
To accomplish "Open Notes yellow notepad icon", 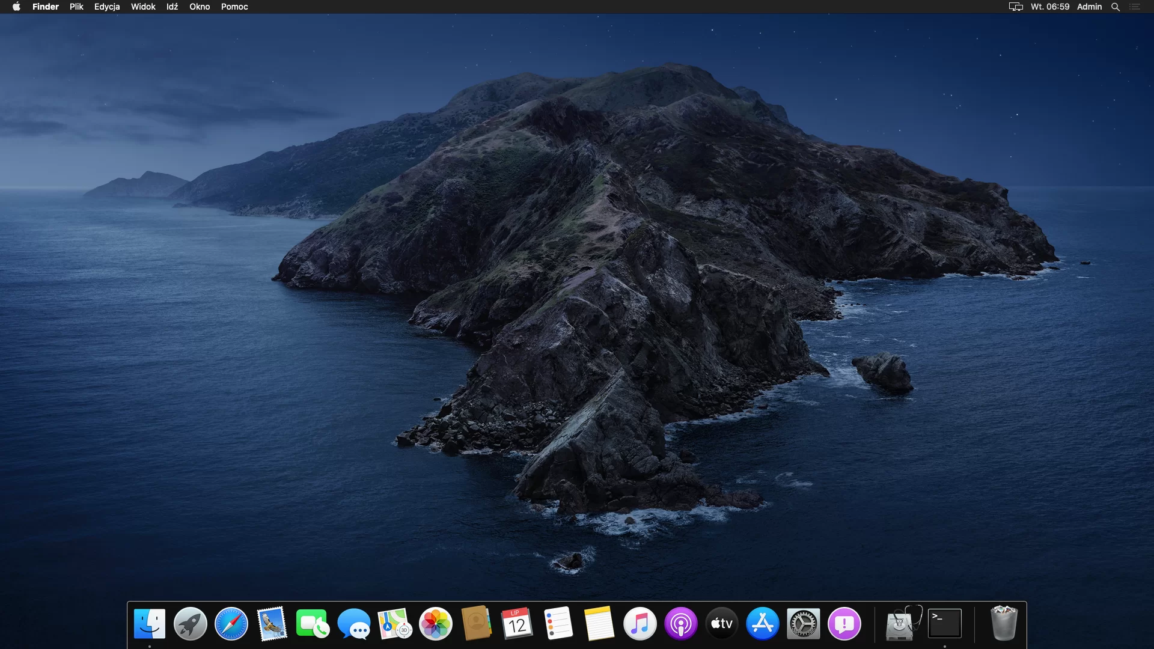I will tap(599, 624).
